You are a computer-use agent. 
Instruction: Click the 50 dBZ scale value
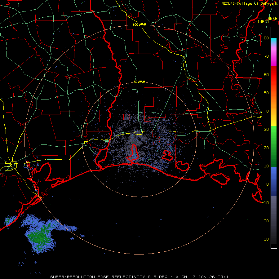click(266, 93)
